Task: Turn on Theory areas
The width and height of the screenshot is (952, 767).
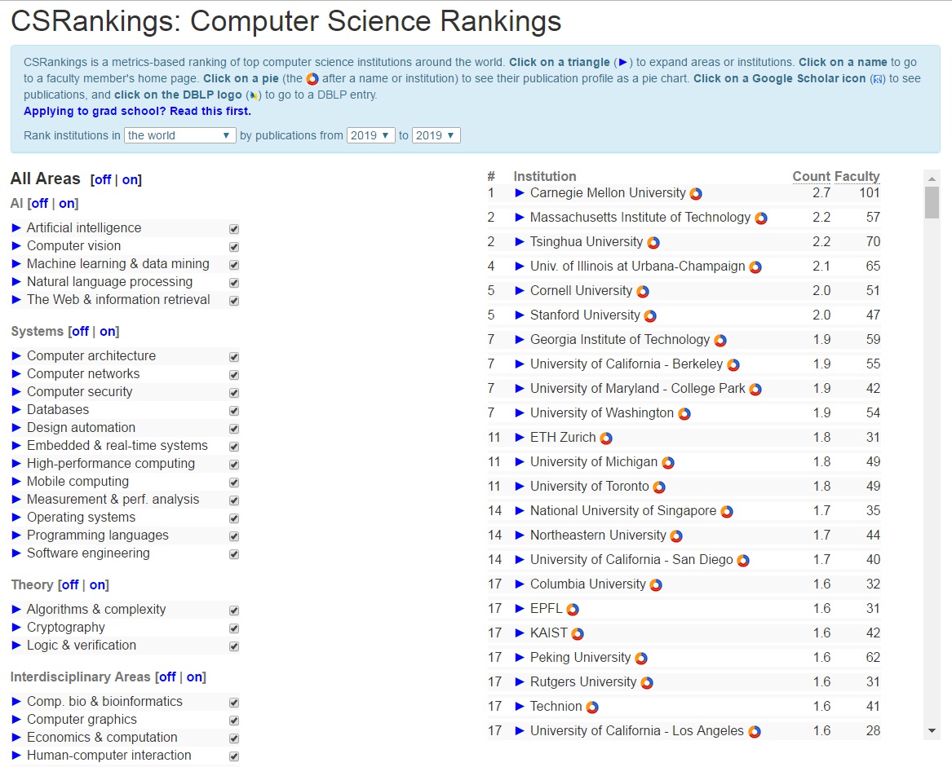Action: tap(97, 585)
